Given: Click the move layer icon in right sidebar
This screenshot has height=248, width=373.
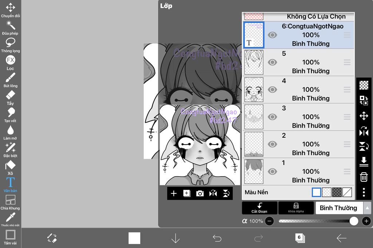Looking at the screenshot, I should click(364, 116).
